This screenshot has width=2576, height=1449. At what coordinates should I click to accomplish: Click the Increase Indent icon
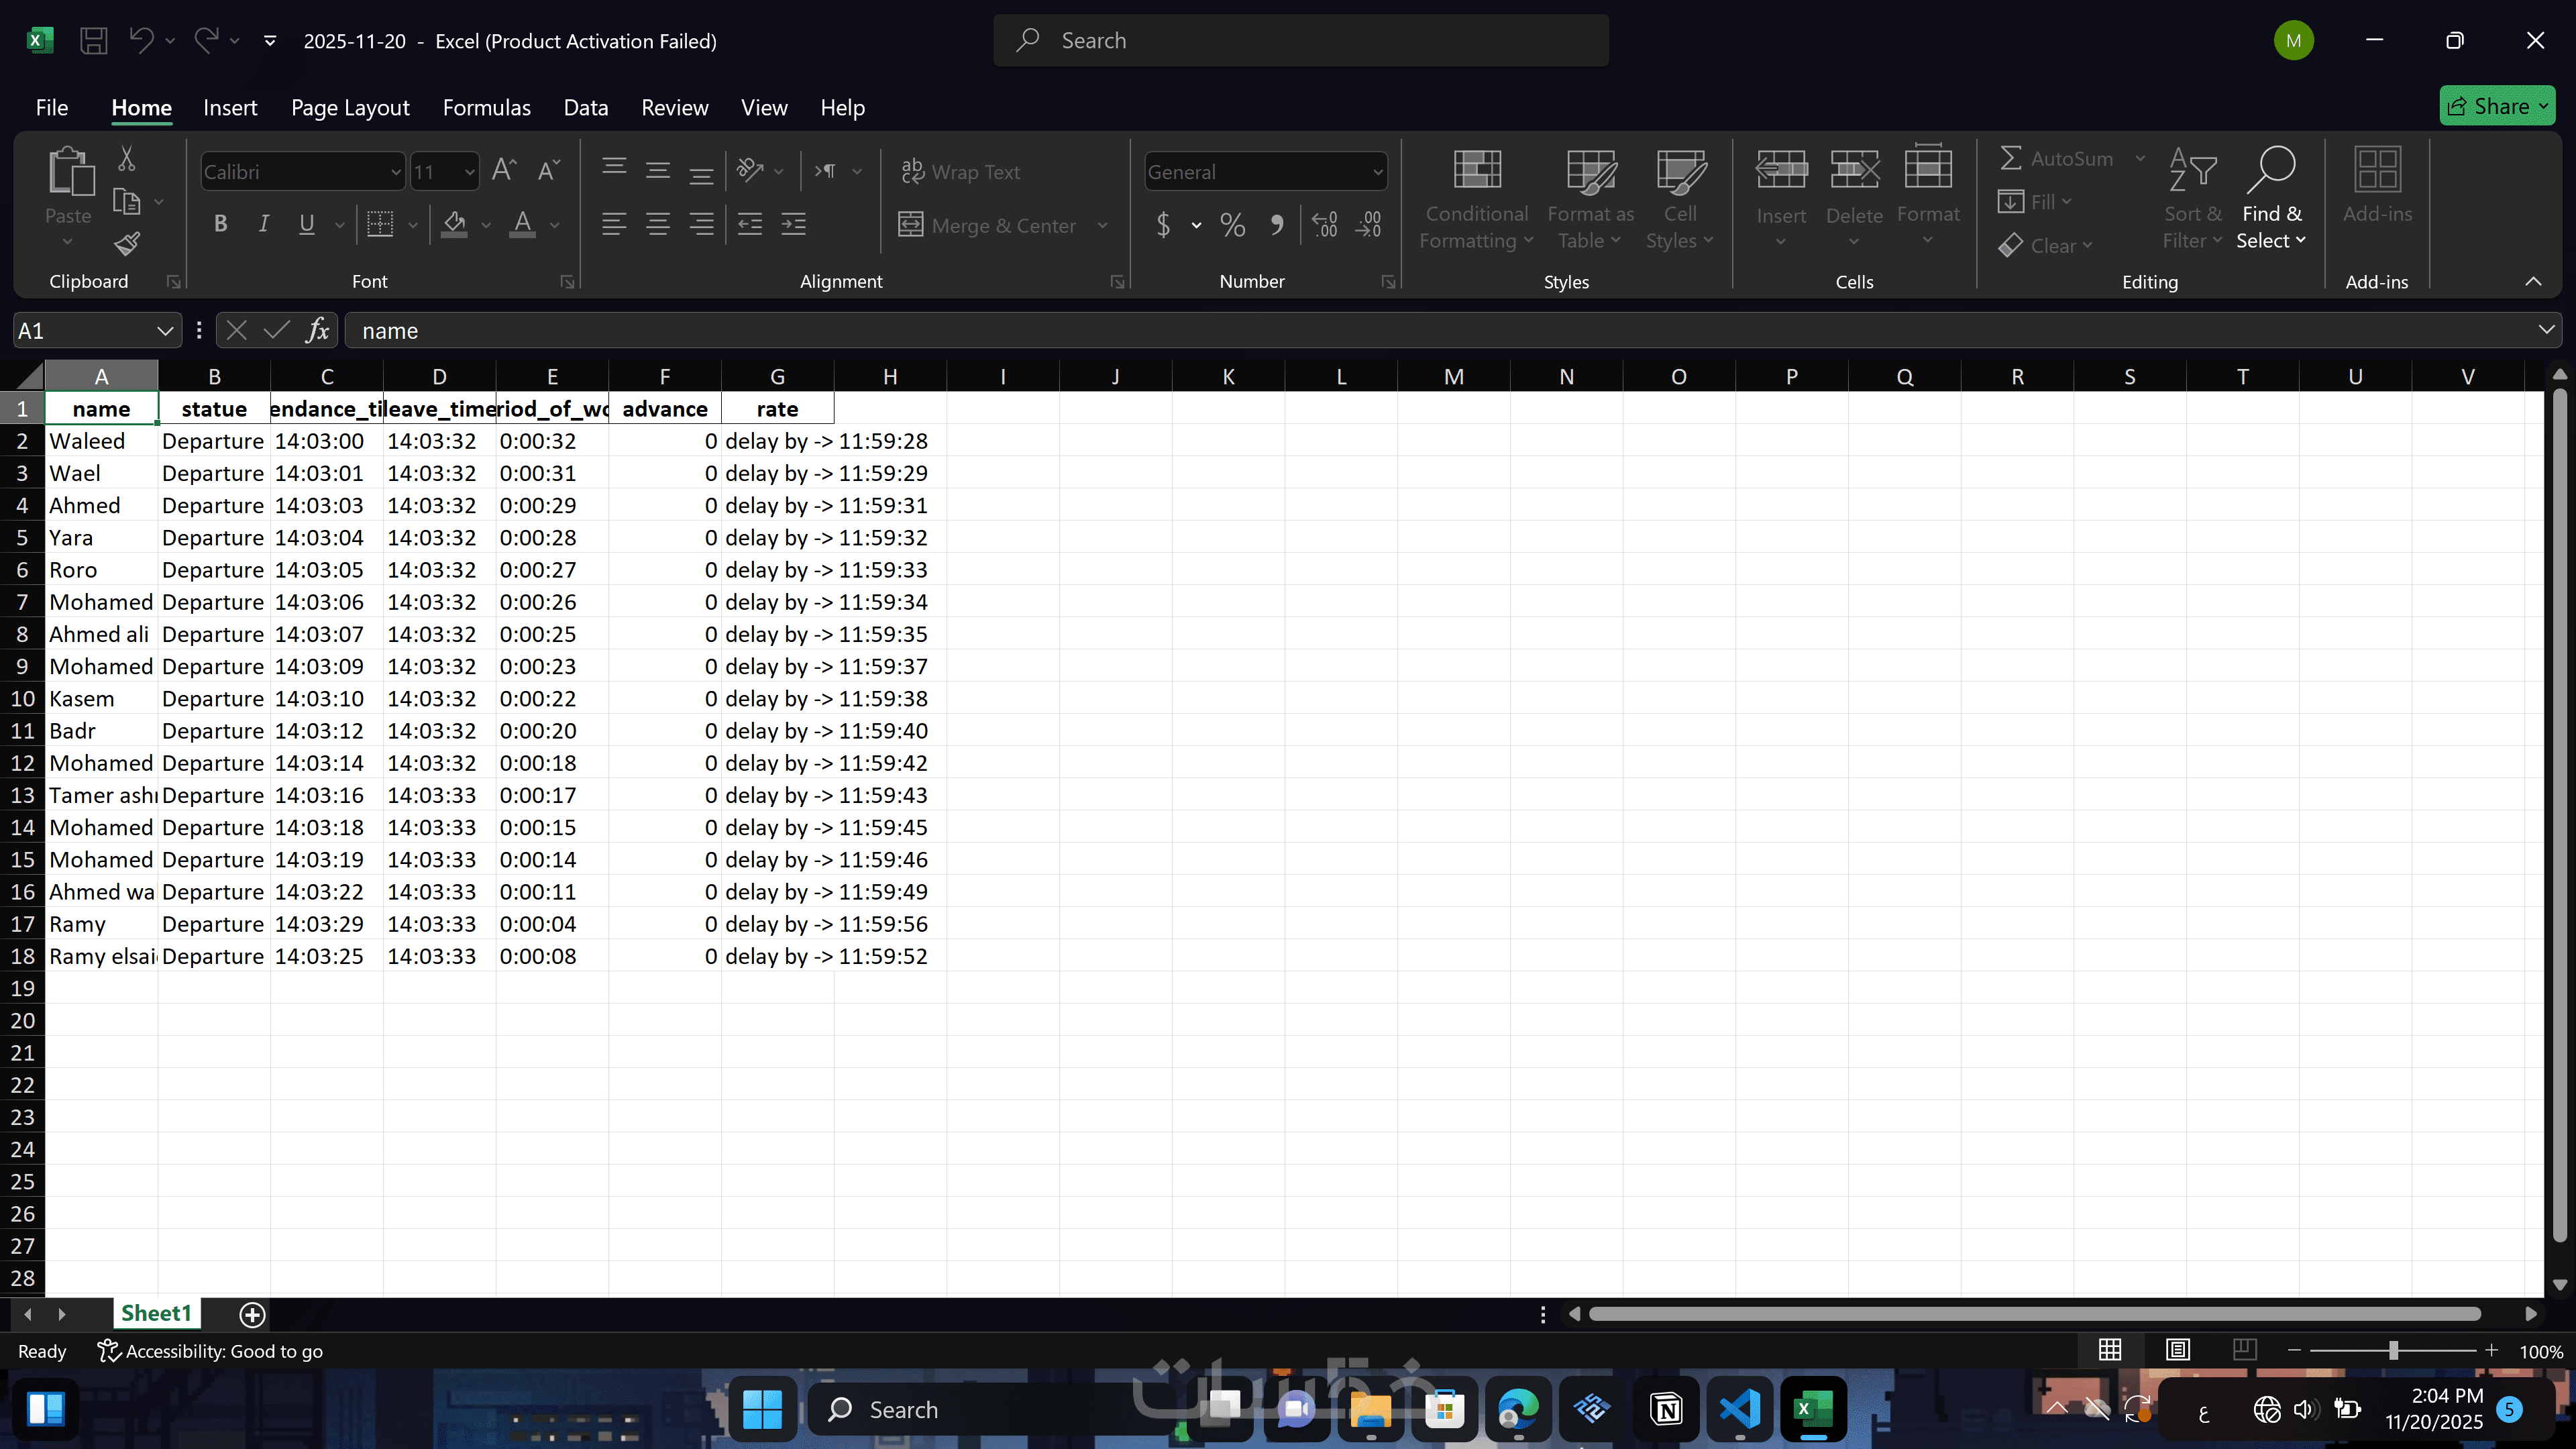(793, 224)
